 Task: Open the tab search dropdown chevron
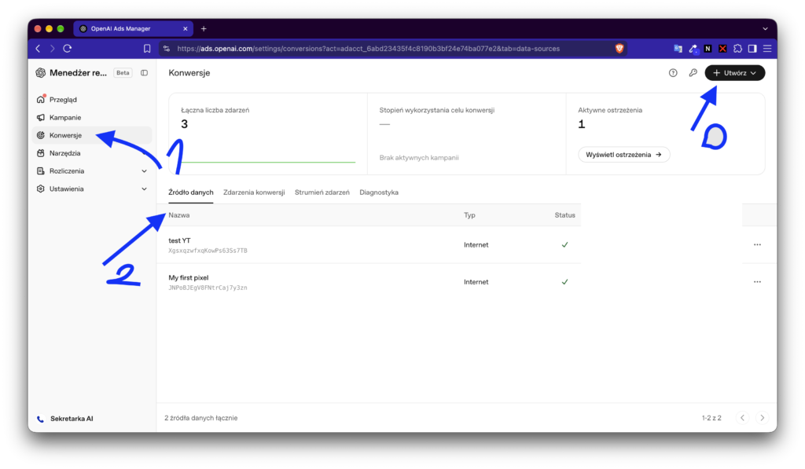pyautogui.click(x=766, y=29)
